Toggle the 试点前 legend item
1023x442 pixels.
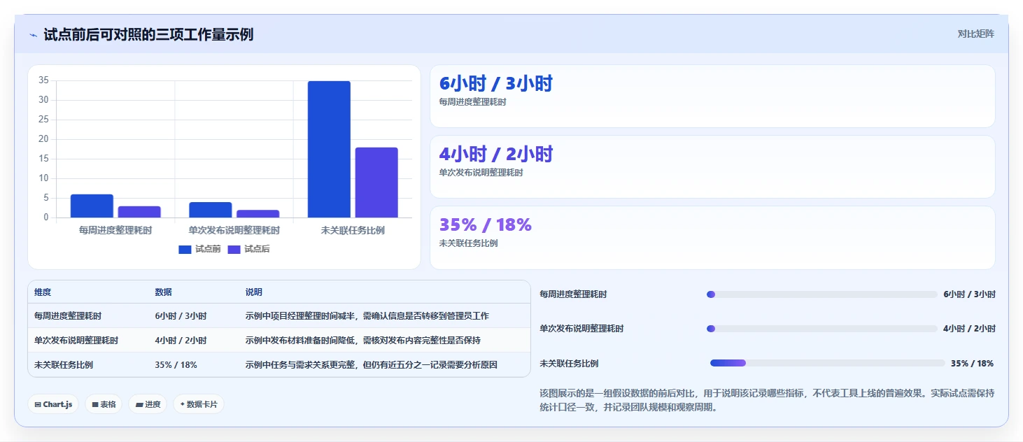tap(199, 249)
